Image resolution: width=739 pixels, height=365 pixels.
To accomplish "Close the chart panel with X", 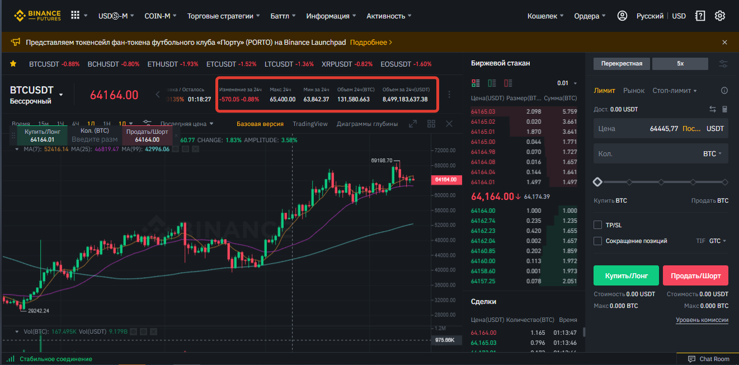I will coord(449,124).
